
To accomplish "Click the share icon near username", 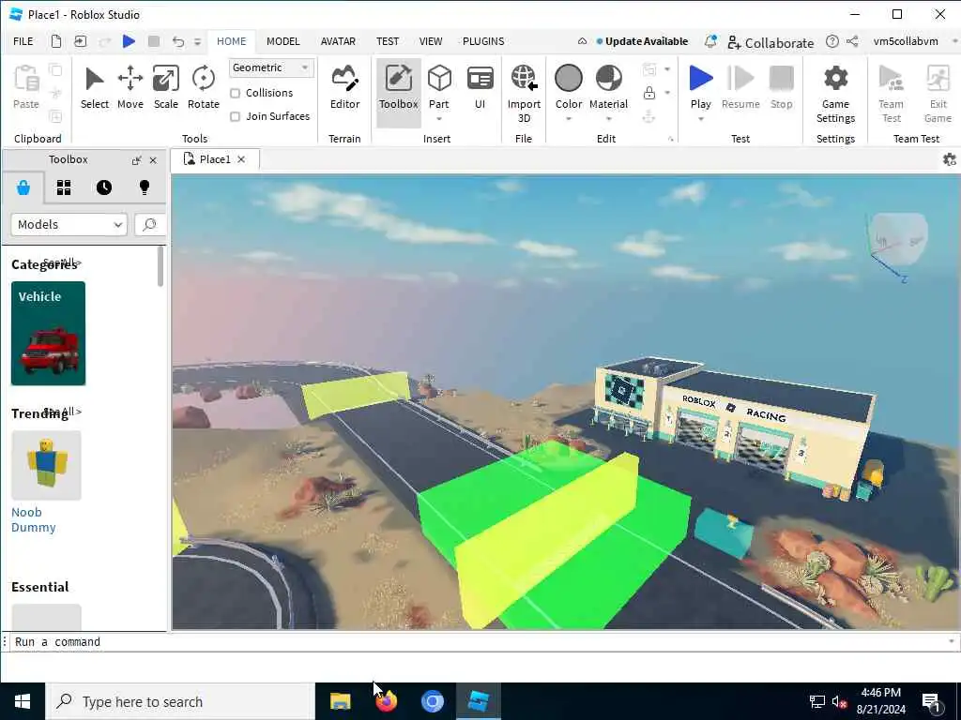I will pyautogui.click(x=852, y=41).
